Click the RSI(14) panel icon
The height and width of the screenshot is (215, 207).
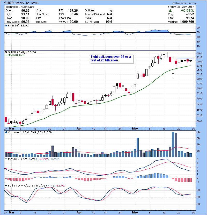coord(6,25)
